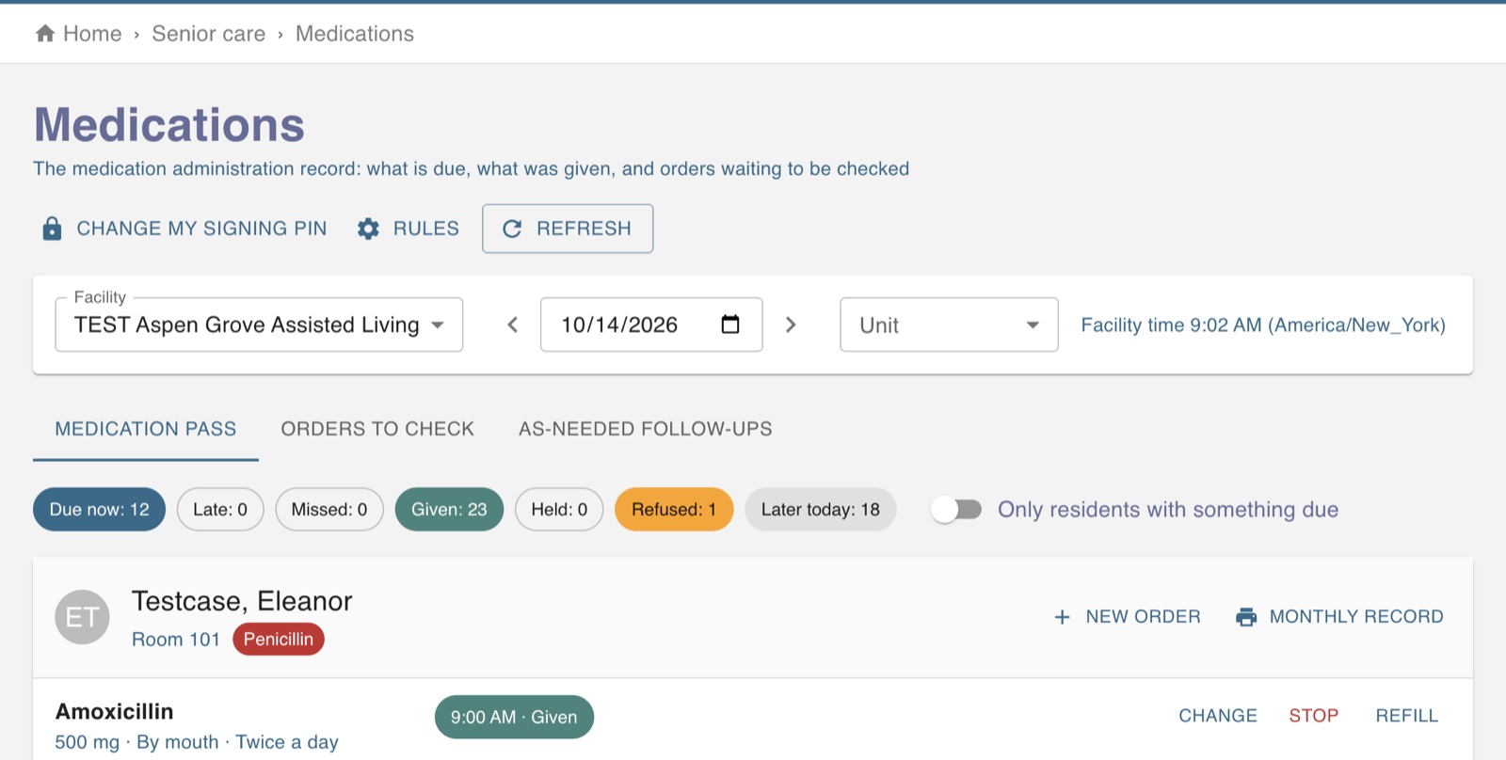Switch to As-Needed Follow-Ups tab

click(x=646, y=429)
